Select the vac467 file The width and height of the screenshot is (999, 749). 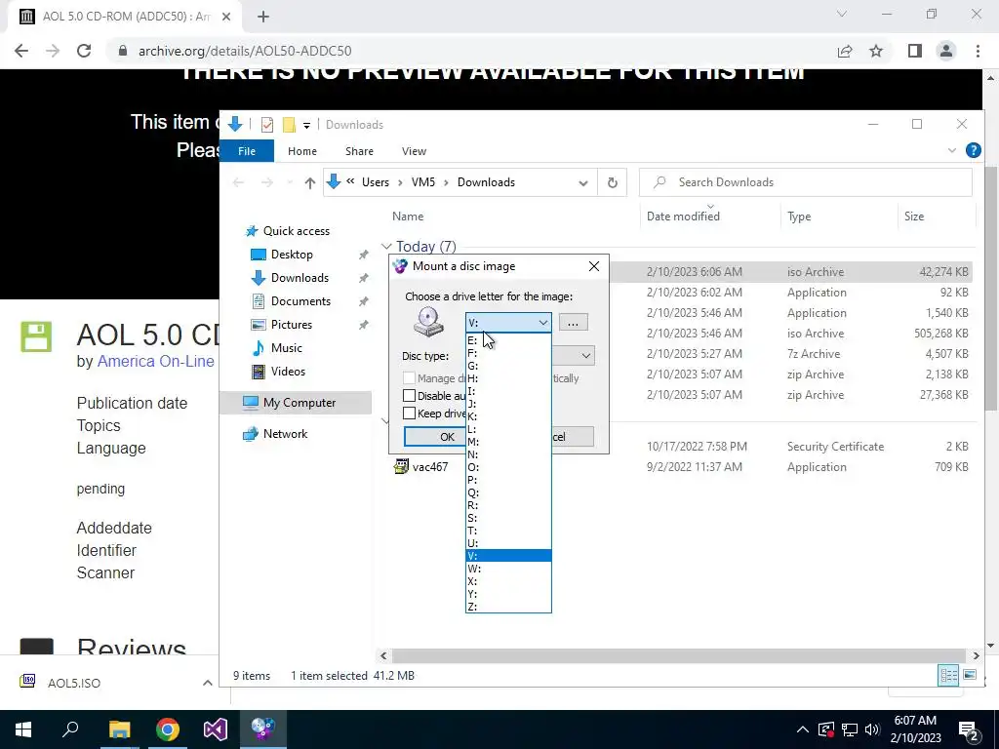(x=430, y=467)
